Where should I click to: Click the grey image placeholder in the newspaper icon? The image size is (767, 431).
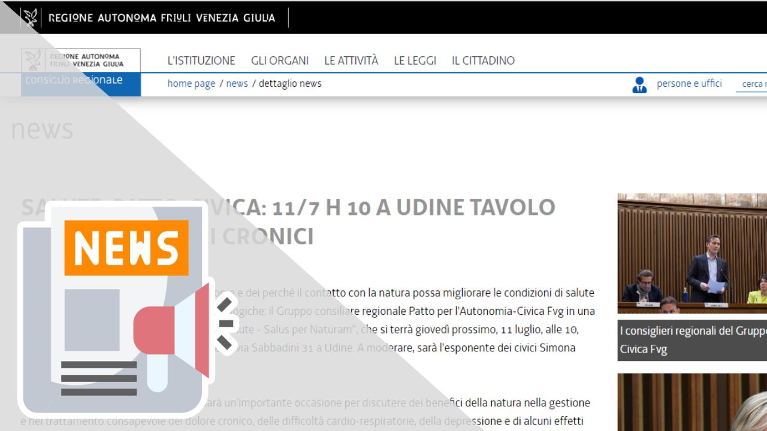pos(92,320)
